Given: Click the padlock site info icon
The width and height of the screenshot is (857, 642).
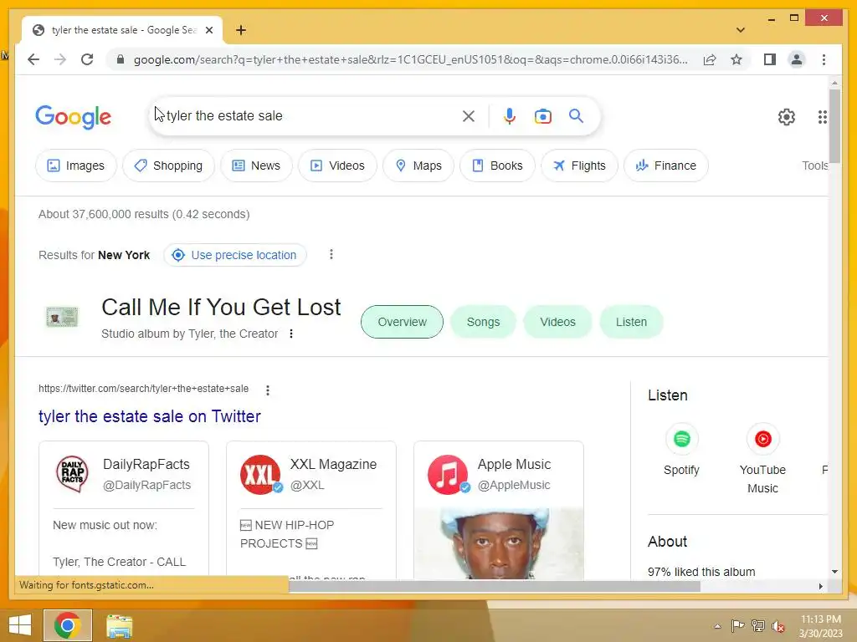Looking at the screenshot, I should pos(121,59).
